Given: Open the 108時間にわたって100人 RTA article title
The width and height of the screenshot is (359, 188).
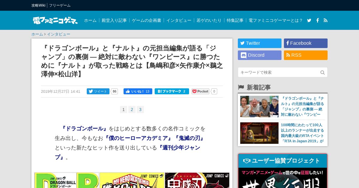Looking at the screenshot, I should point(302,133).
